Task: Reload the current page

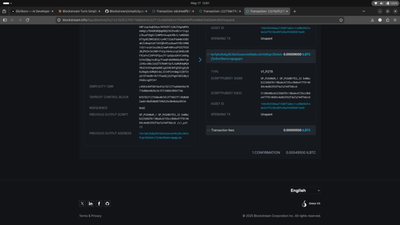Action: tap(27, 20)
